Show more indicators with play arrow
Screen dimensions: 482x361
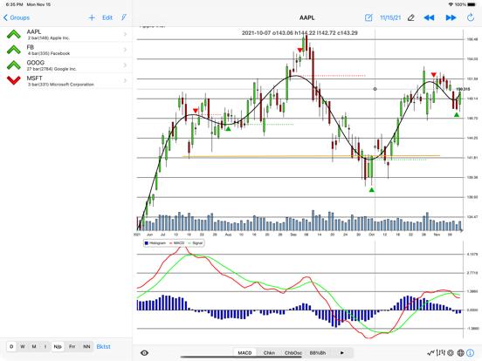[342, 353]
